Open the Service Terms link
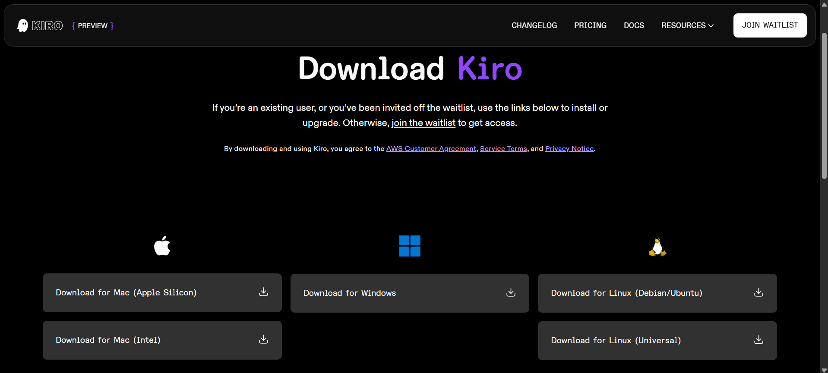828x373 pixels. 503,149
